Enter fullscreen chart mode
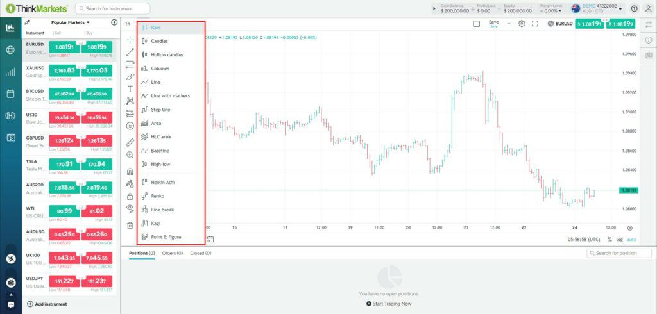 coord(534,24)
